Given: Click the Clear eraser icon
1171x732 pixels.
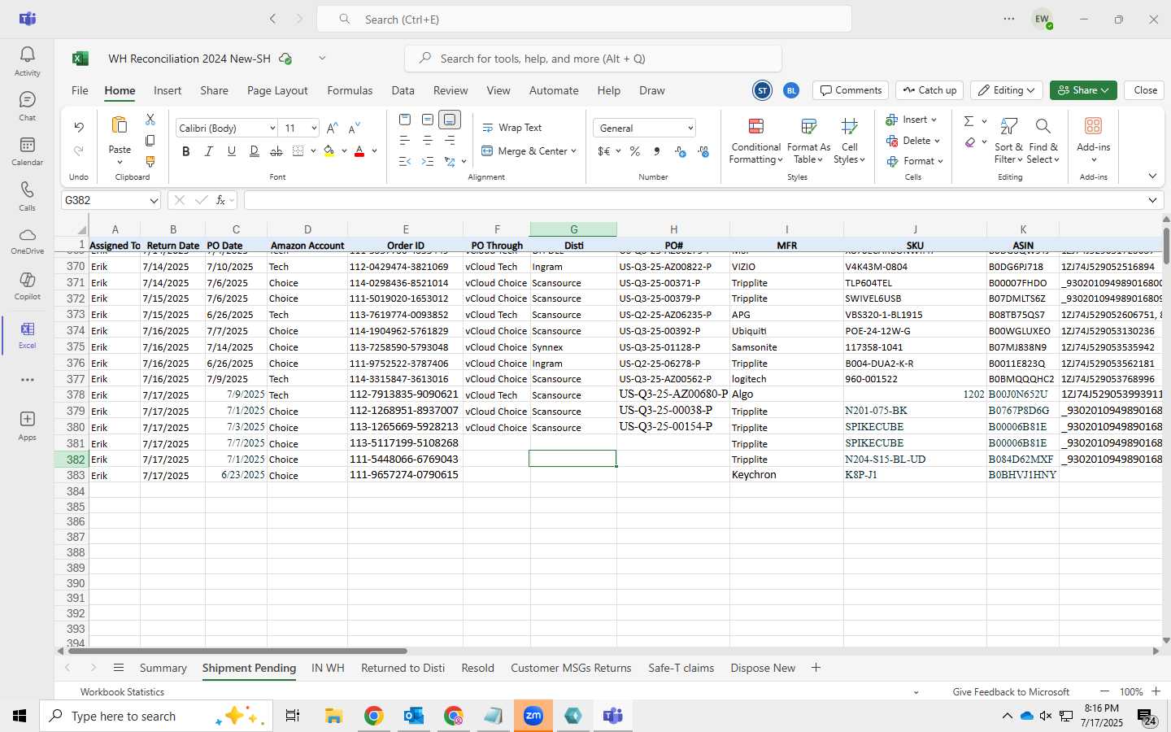Looking at the screenshot, I should pyautogui.click(x=970, y=142).
